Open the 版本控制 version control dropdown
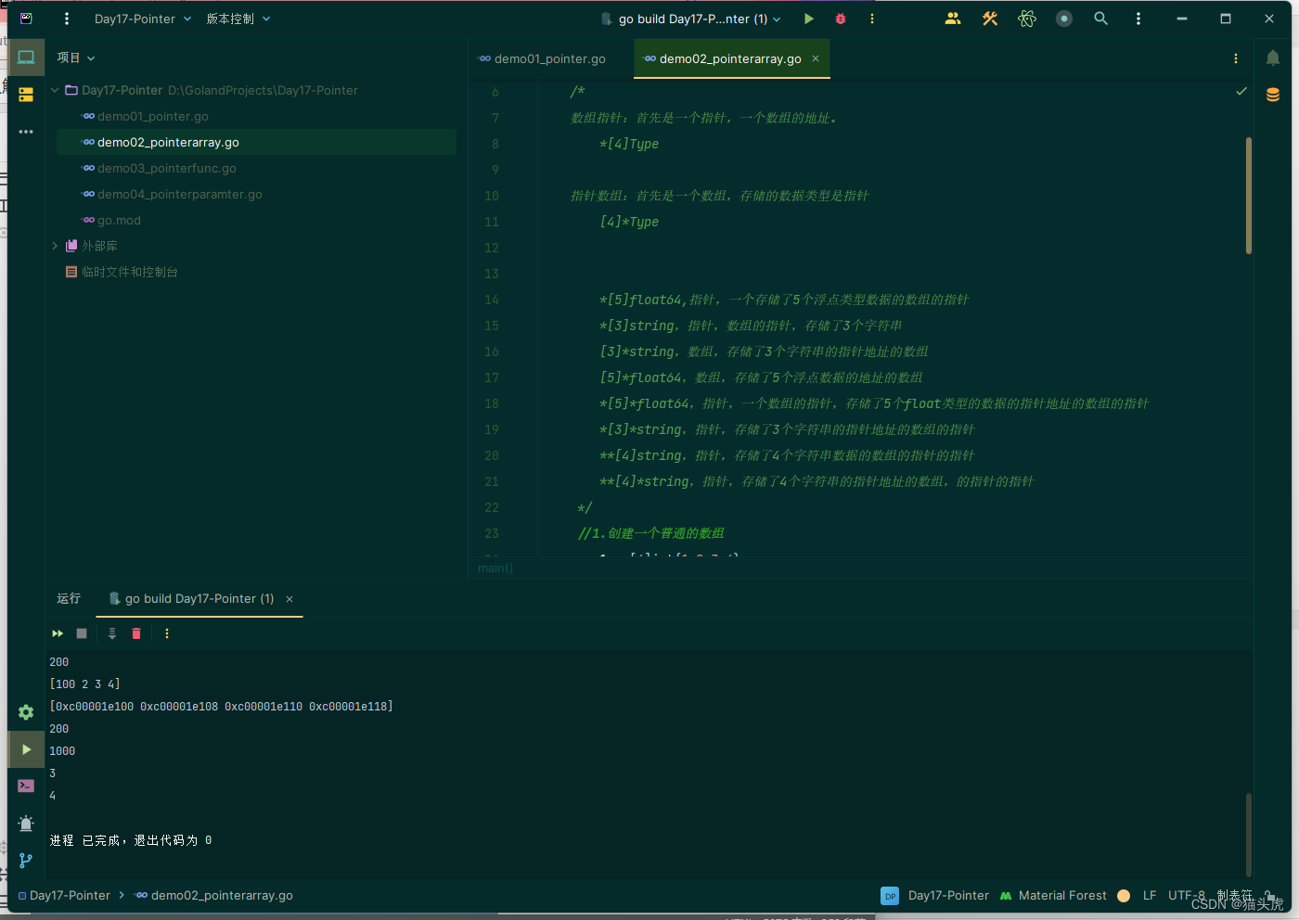This screenshot has width=1299, height=920. [x=238, y=19]
